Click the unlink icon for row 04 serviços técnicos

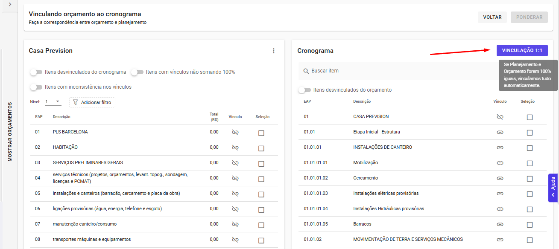(x=235, y=179)
